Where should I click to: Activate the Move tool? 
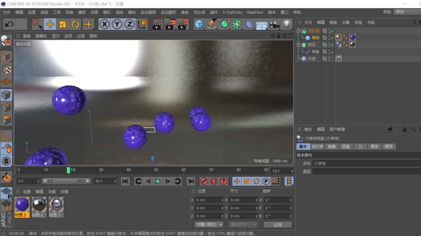(x=50, y=24)
